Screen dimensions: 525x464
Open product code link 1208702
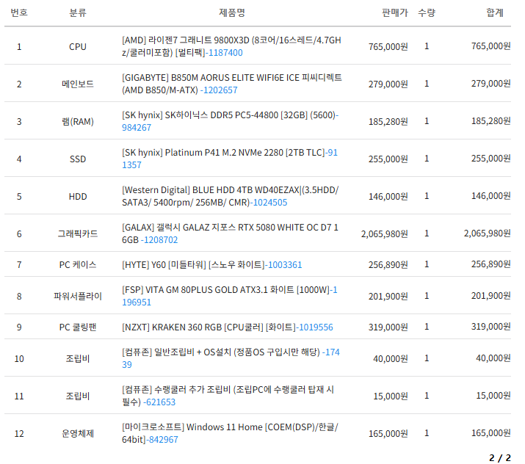click(161, 240)
